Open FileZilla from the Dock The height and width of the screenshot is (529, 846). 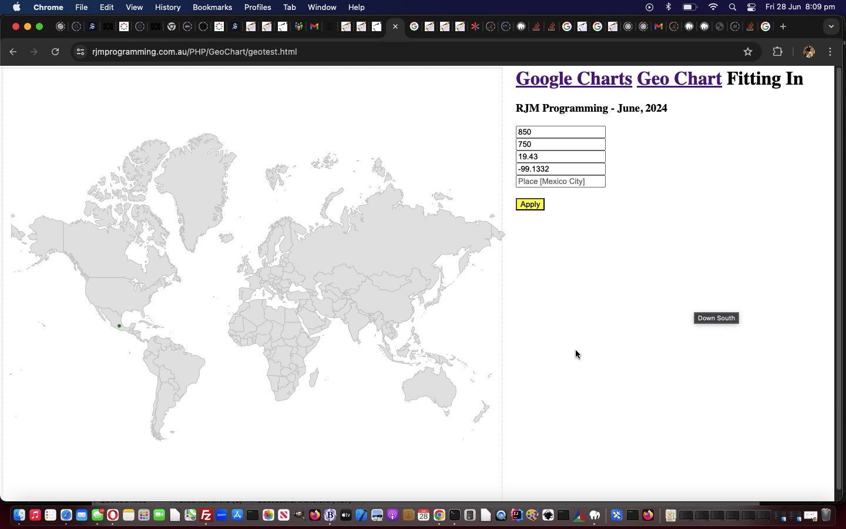pyautogui.click(x=206, y=515)
